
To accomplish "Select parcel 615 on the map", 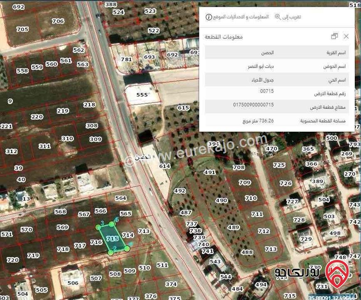I will coord(184,107).
